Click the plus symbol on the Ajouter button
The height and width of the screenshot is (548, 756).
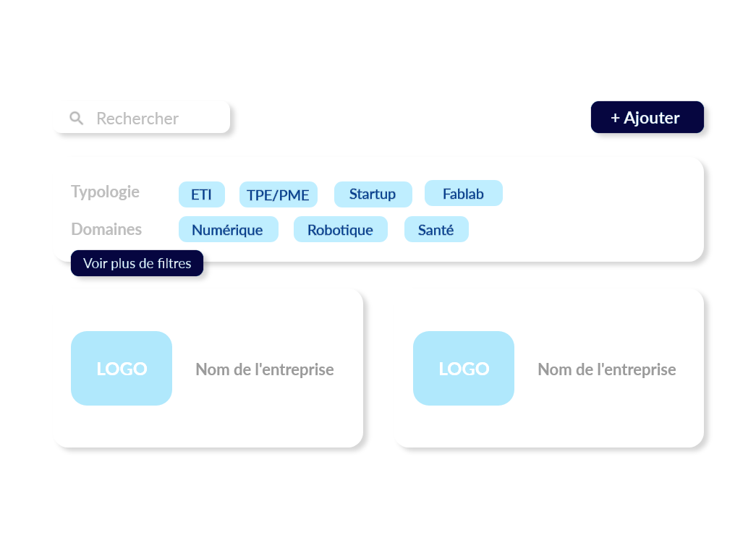click(x=615, y=118)
